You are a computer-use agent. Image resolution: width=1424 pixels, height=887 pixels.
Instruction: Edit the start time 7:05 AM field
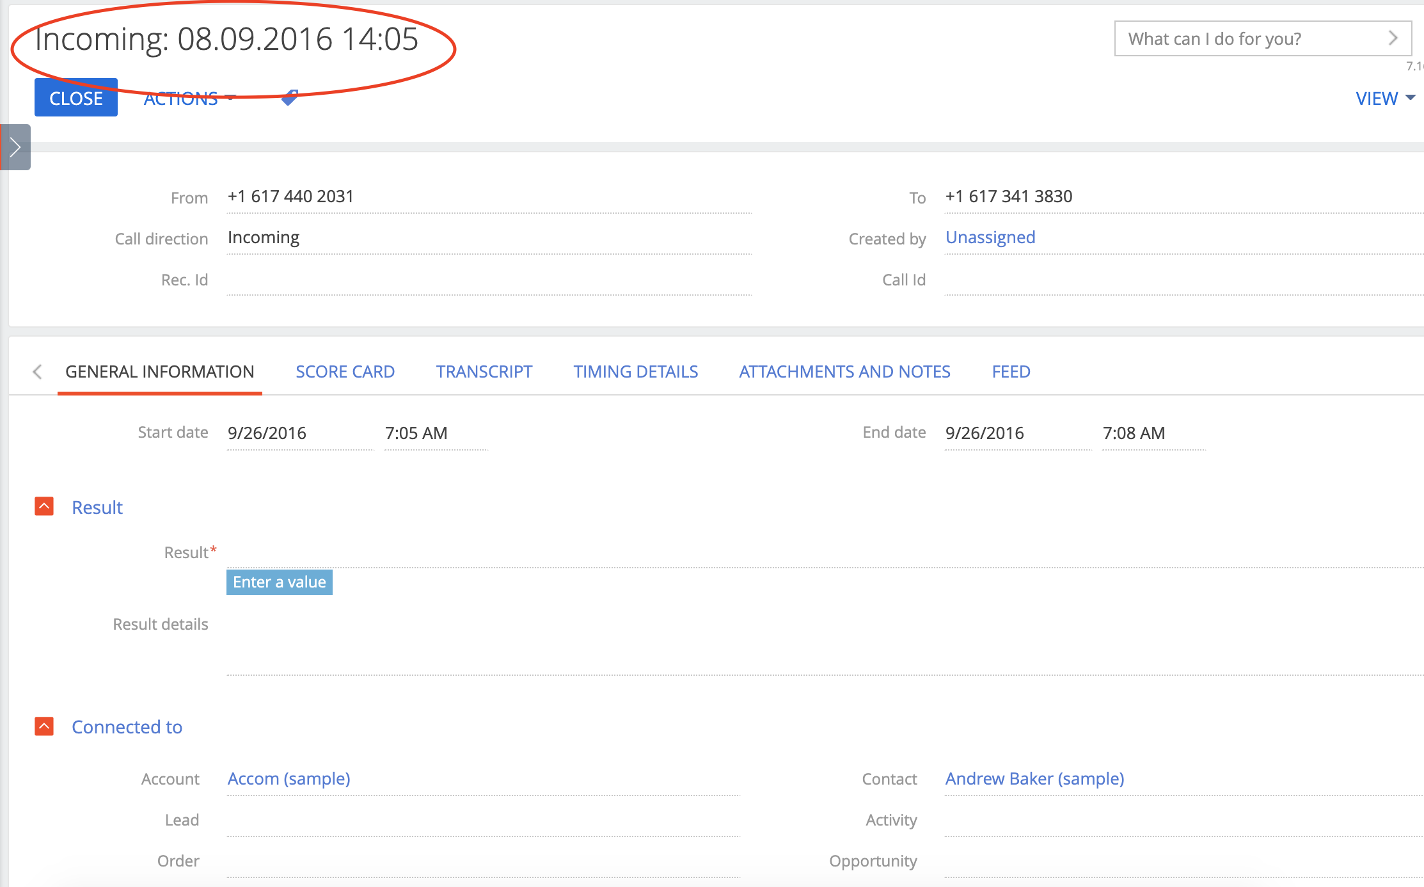coord(436,433)
